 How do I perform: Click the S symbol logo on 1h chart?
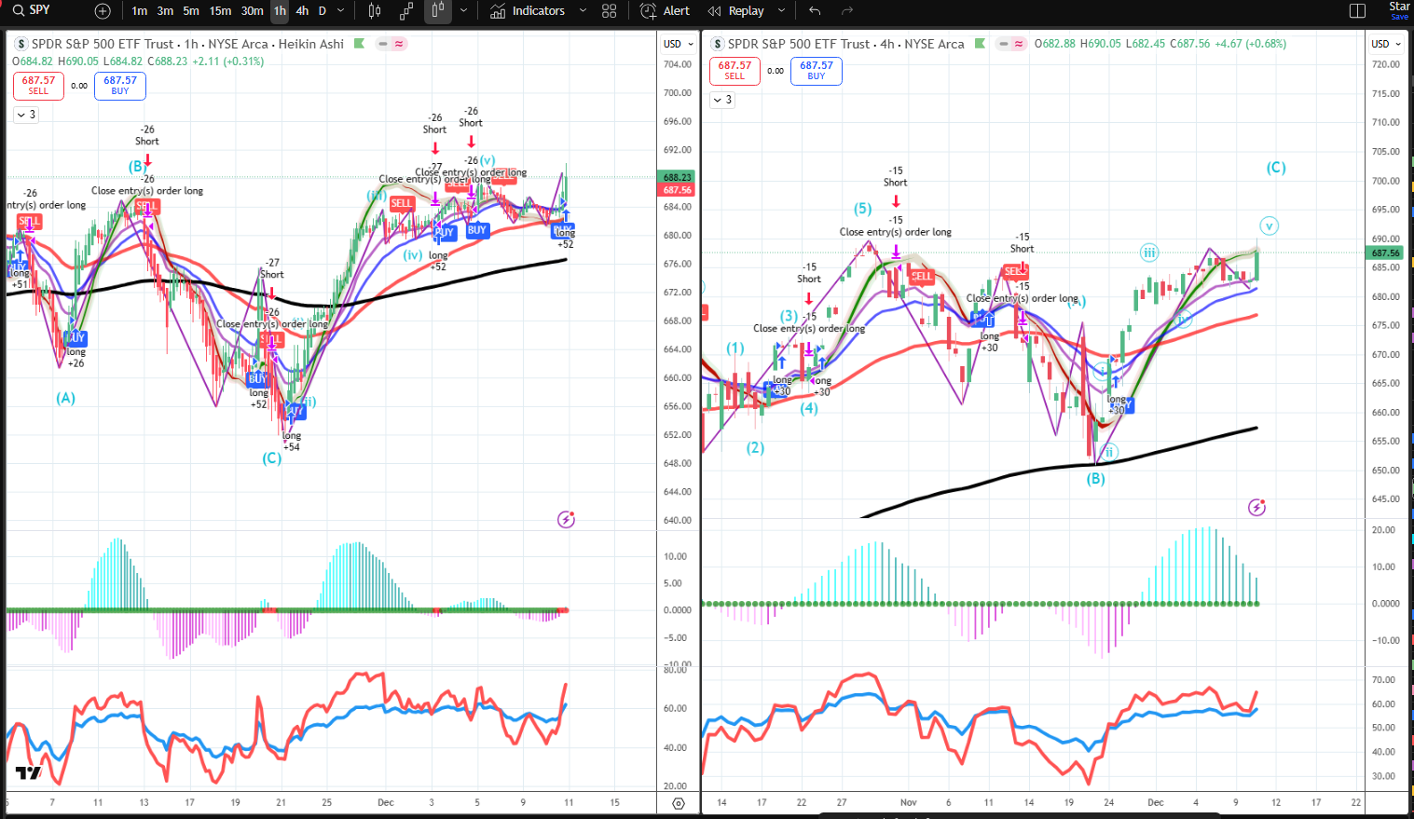pyautogui.click(x=21, y=44)
